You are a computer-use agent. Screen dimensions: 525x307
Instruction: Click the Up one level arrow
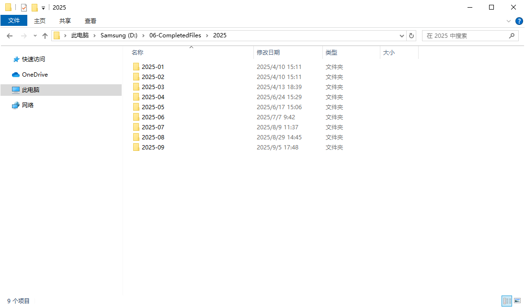click(x=45, y=36)
